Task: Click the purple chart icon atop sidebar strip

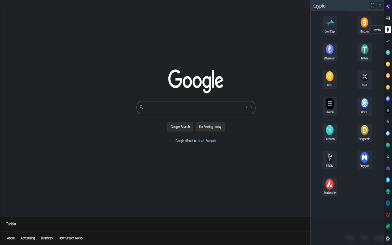Action: pyautogui.click(x=388, y=6)
